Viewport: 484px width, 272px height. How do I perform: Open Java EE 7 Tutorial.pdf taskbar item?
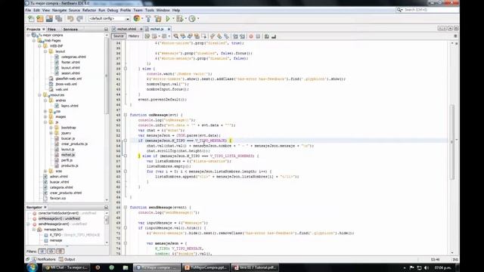point(256,267)
